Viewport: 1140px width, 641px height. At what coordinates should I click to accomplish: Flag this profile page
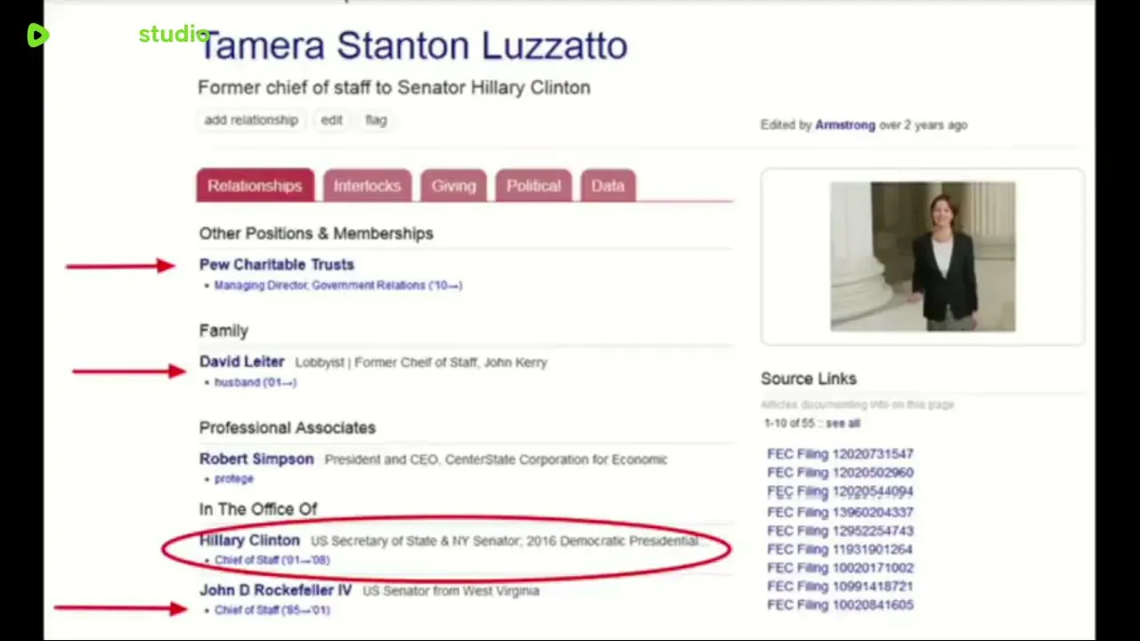click(376, 120)
